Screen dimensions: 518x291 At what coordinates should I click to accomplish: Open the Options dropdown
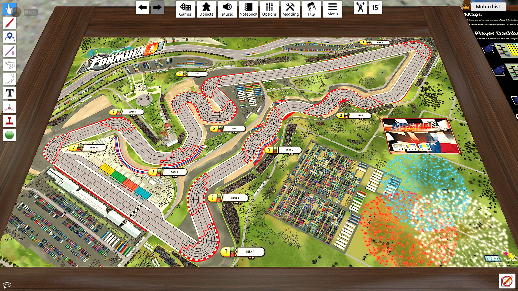pyautogui.click(x=269, y=9)
